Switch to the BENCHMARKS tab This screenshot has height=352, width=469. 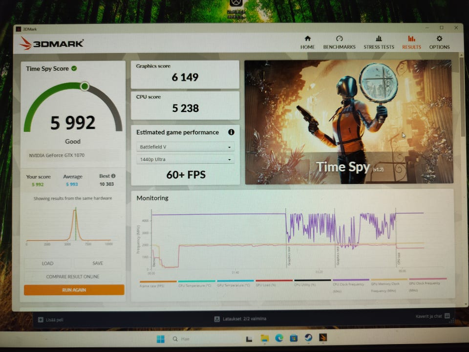339,43
